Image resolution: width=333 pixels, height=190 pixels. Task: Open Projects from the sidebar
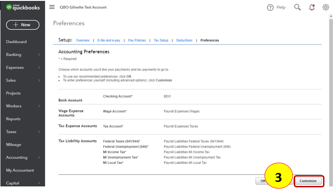point(14,93)
